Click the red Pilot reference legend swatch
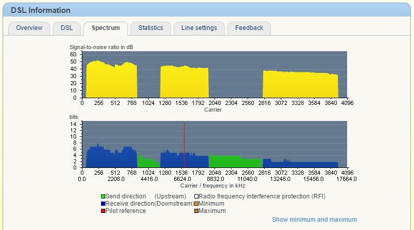Screen dimensions: 414x230 (103, 211)
